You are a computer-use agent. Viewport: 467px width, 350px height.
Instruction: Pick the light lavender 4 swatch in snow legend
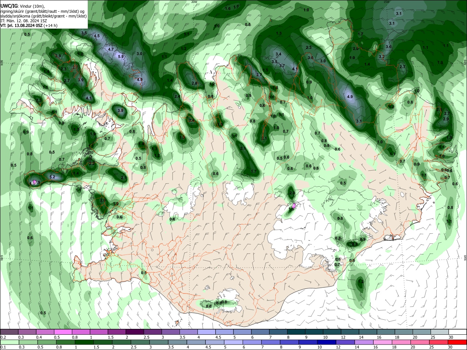pos(207,332)
